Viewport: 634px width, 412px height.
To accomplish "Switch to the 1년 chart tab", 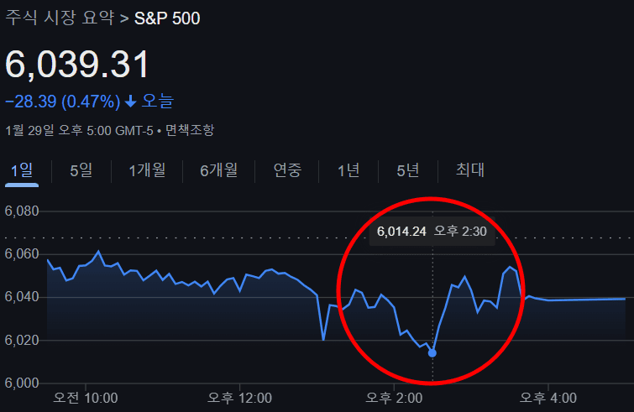I will (348, 170).
